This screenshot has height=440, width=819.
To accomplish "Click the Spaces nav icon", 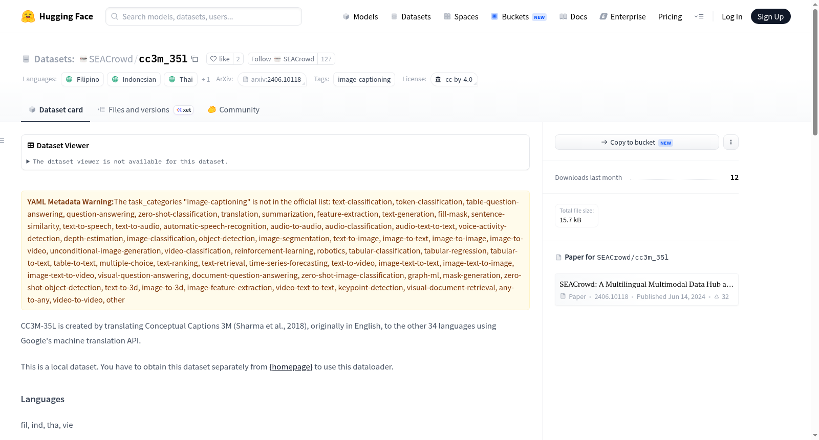I will pyautogui.click(x=447, y=16).
